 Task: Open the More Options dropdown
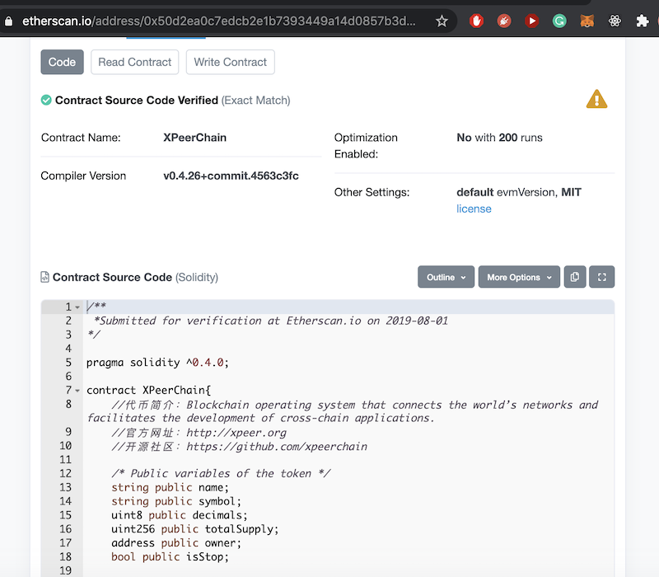tap(518, 277)
